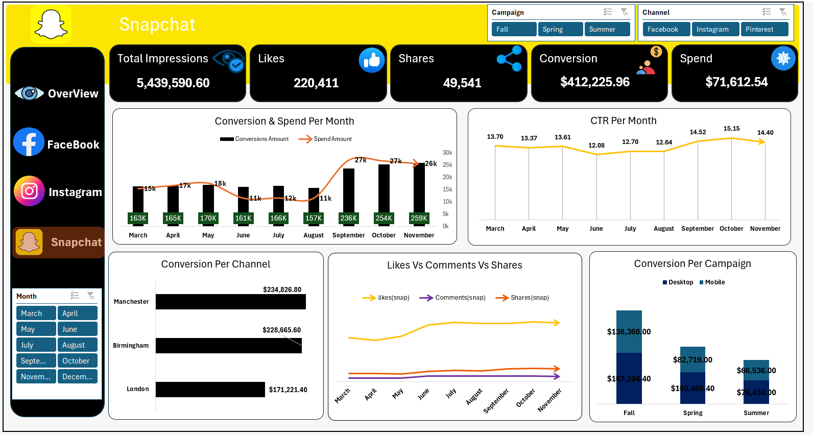Click the Mobile legend color swatch

coord(702,282)
